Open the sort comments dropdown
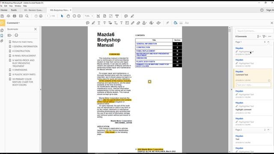The width and height of the screenshot is (274, 154). pyautogui.click(x=259, y=36)
